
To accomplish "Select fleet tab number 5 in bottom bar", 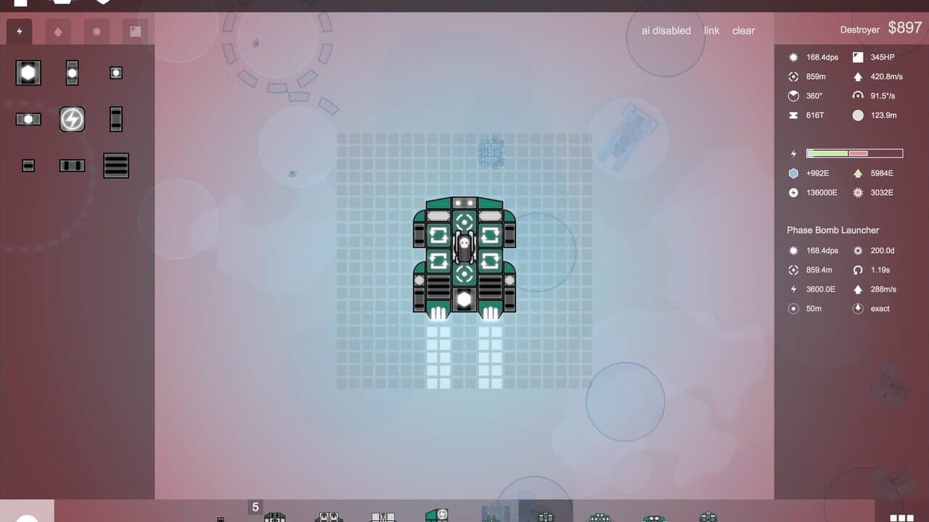I will pyautogui.click(x=255, y=507).
